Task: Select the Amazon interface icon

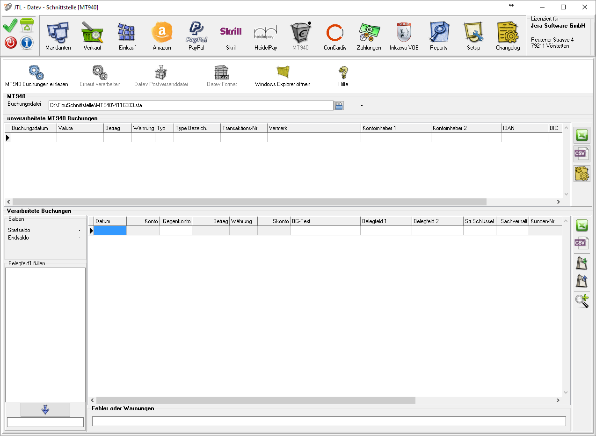Action: [x=162, y=36]
